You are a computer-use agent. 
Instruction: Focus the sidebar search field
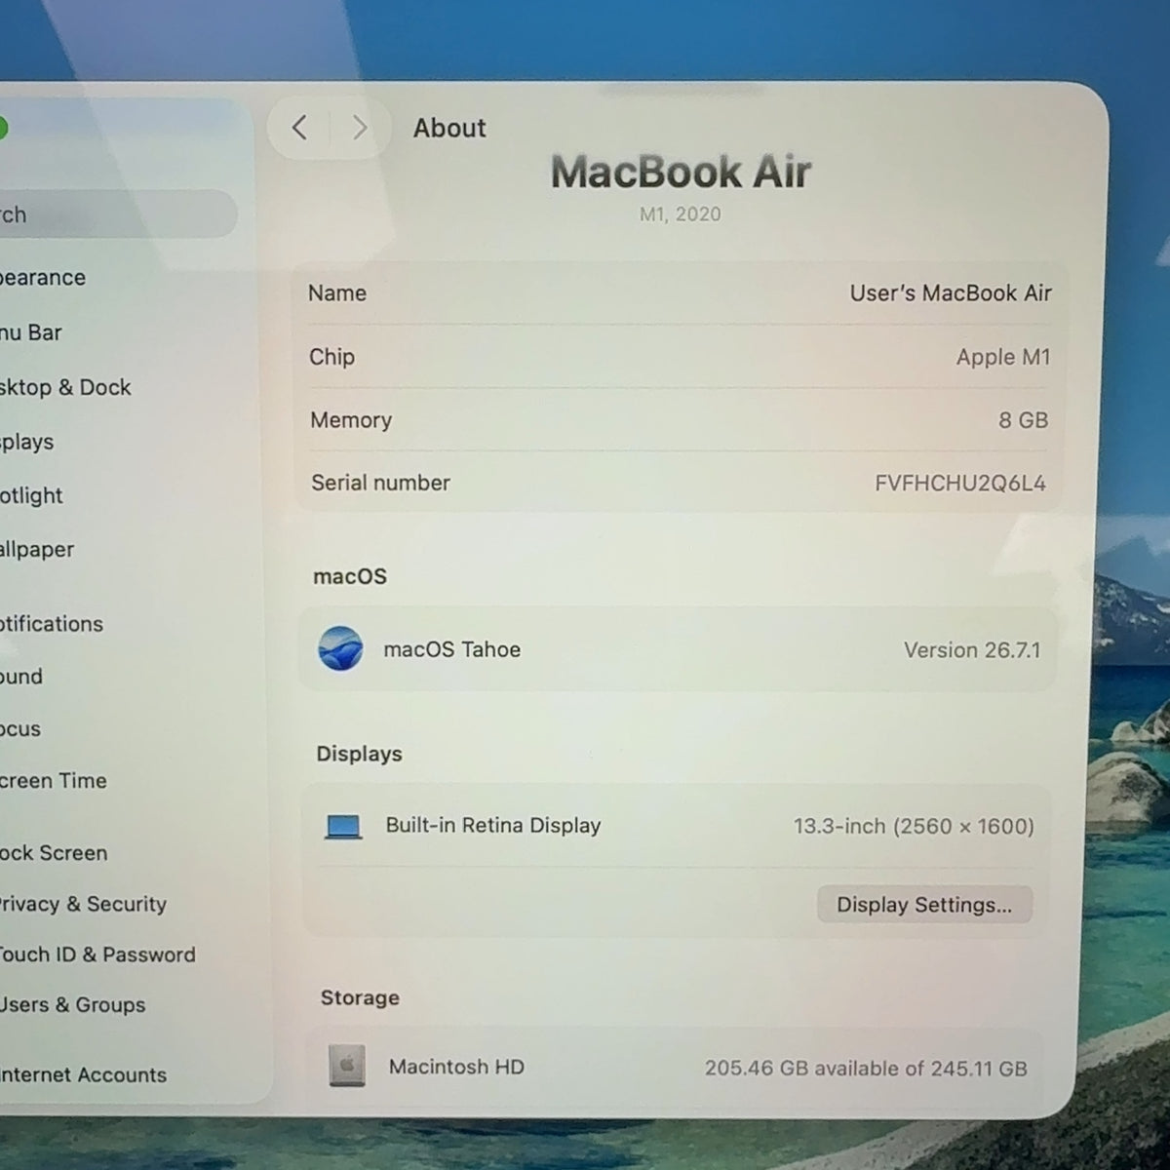(x=117, y=214)
